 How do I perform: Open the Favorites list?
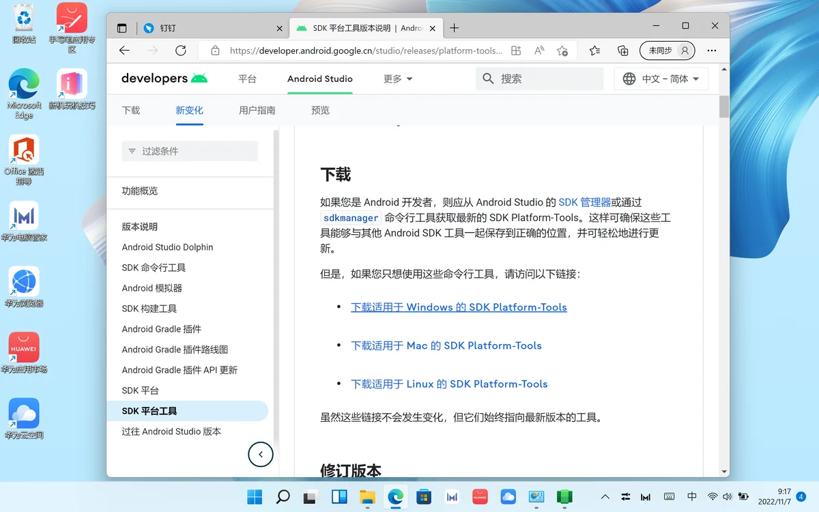[x=595, y=51]
